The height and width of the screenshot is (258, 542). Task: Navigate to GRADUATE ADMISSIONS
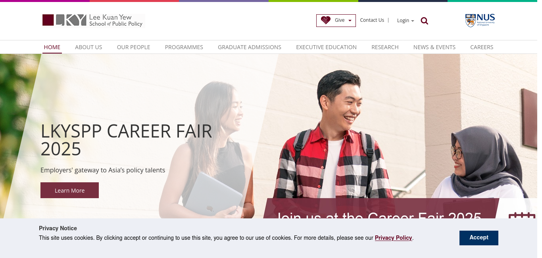point(250,47)
